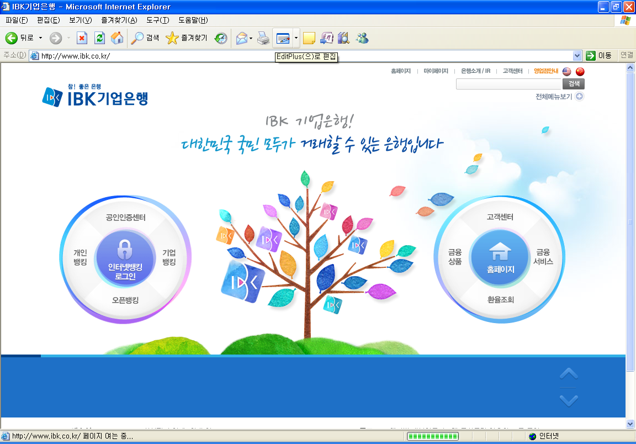Open 고객센터 in right wheel
636x444 pixels.
500,217
